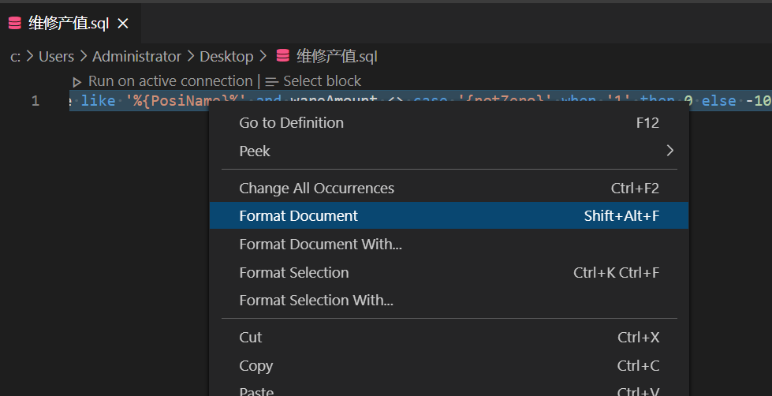Select the 维修产值.sql editor tab
Screen dimensions: 772x396
coord(70,23)
